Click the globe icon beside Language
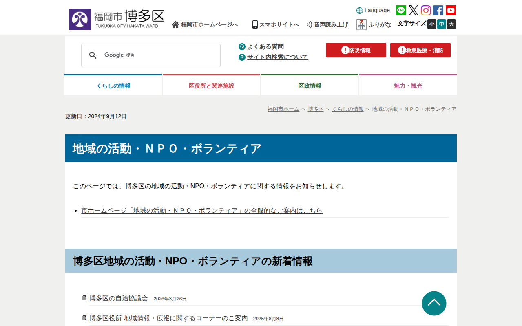Image resolution: width=522 pixels, height=326 pixels. pos(360,11)
